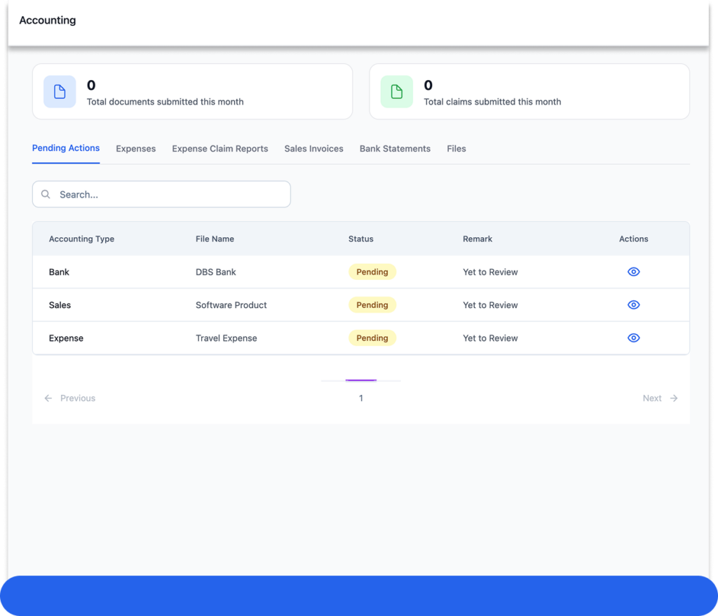Open the Bank Statements tab

pos(395,149)
